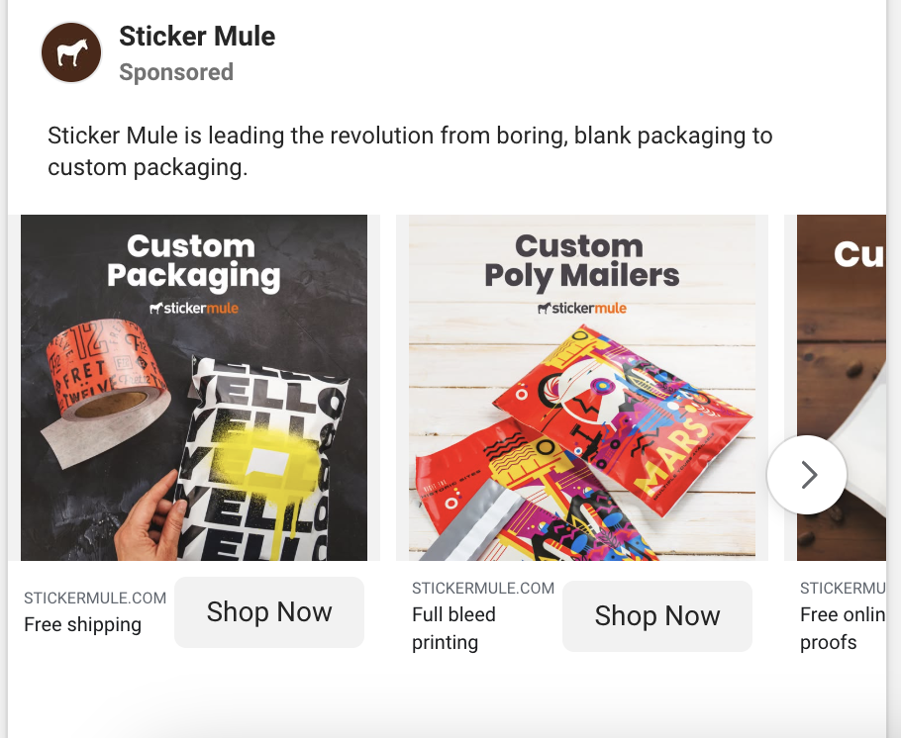Click the Free online proofs caption

point(843,628)
